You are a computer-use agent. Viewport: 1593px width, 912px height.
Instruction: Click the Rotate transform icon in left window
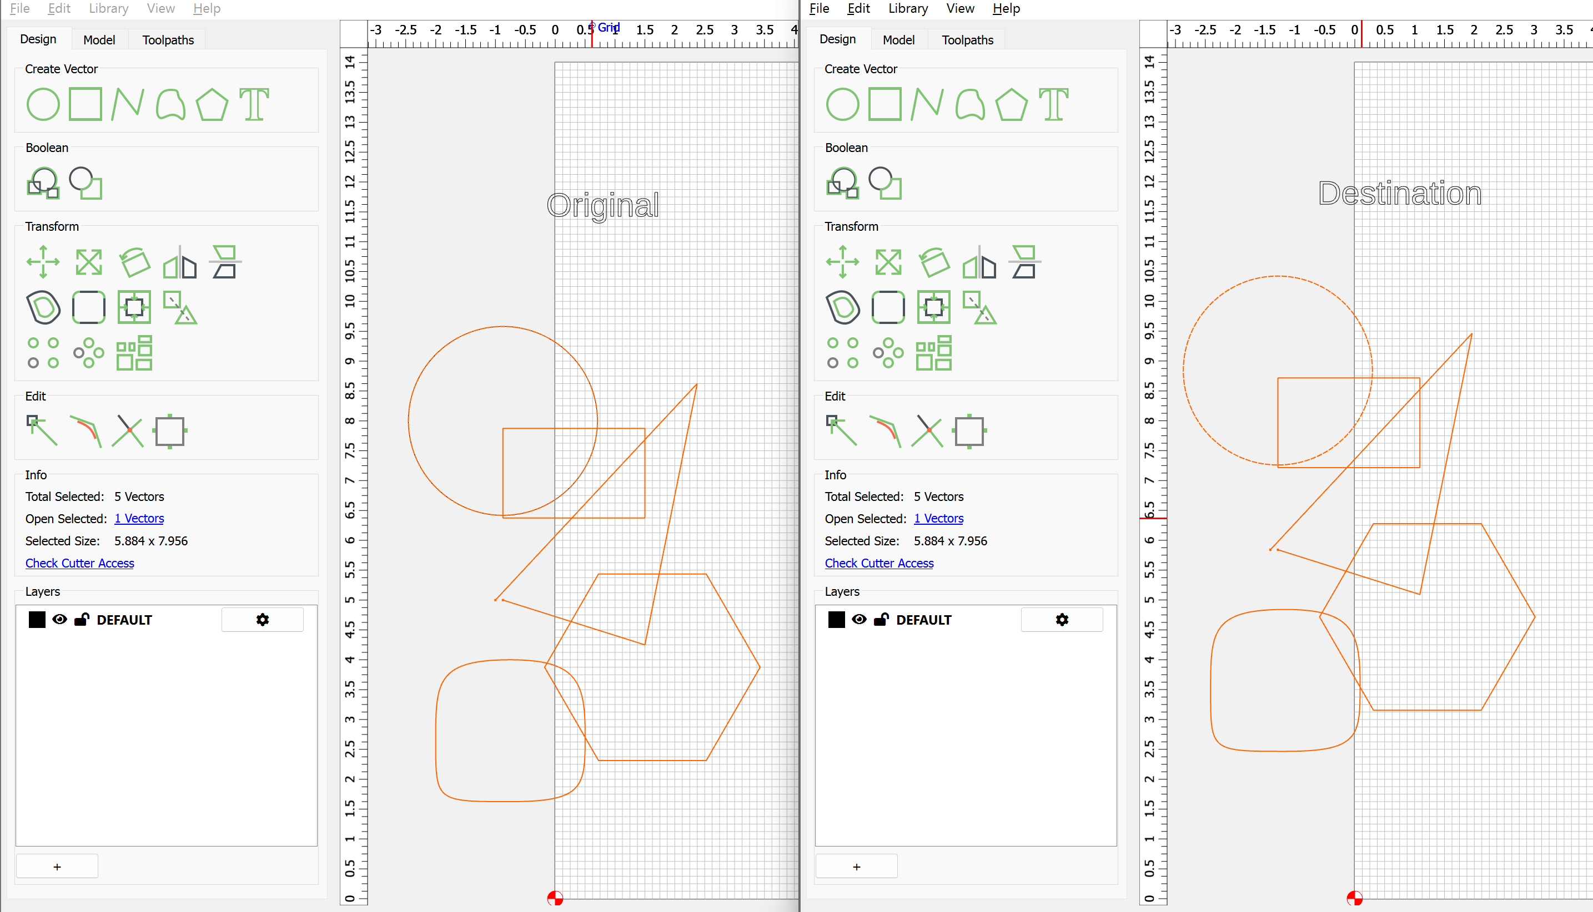(x=134, y=262)
